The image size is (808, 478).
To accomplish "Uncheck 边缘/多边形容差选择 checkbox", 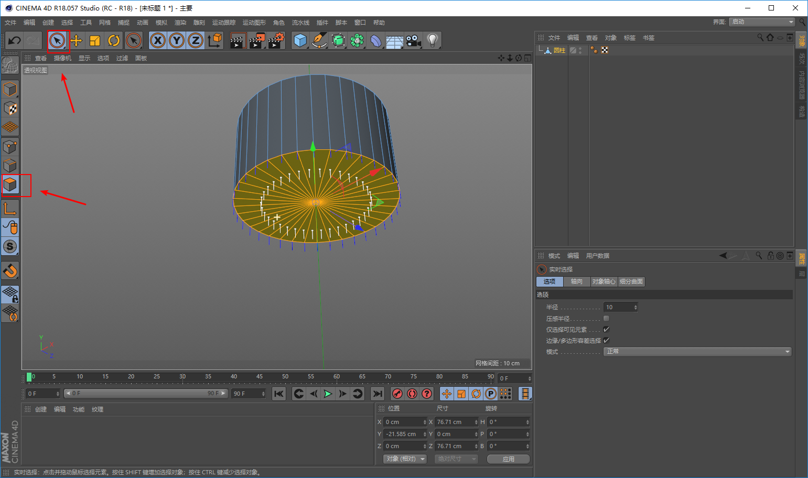I will [606, 340].
